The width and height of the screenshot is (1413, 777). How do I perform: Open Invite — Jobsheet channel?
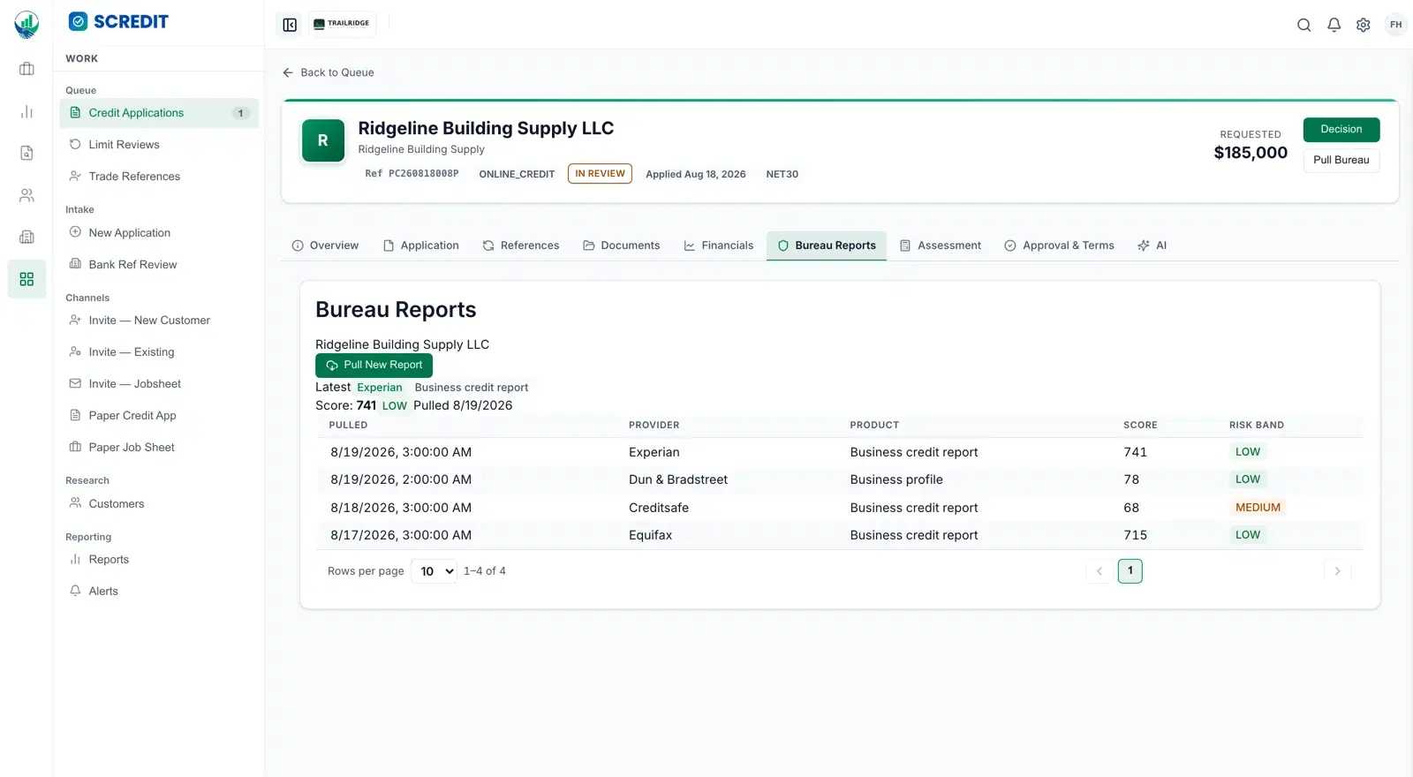[x=159, y=384]
